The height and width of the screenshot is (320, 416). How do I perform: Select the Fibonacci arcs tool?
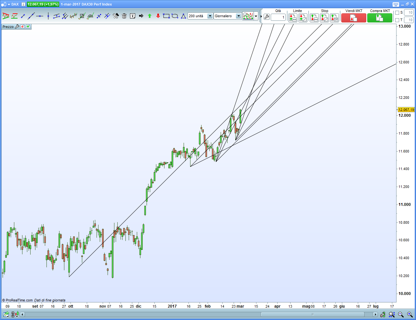pyautogui.click(x=90, y=16)
